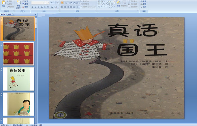The height and width of the screenshot is (126, 197).
Task: Click Convert to SmartArt button
Action: [88, 7]
